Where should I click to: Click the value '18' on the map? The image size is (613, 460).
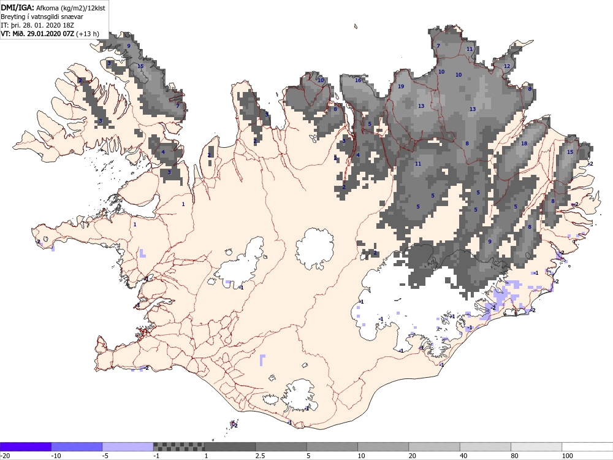tap(524, 143)
